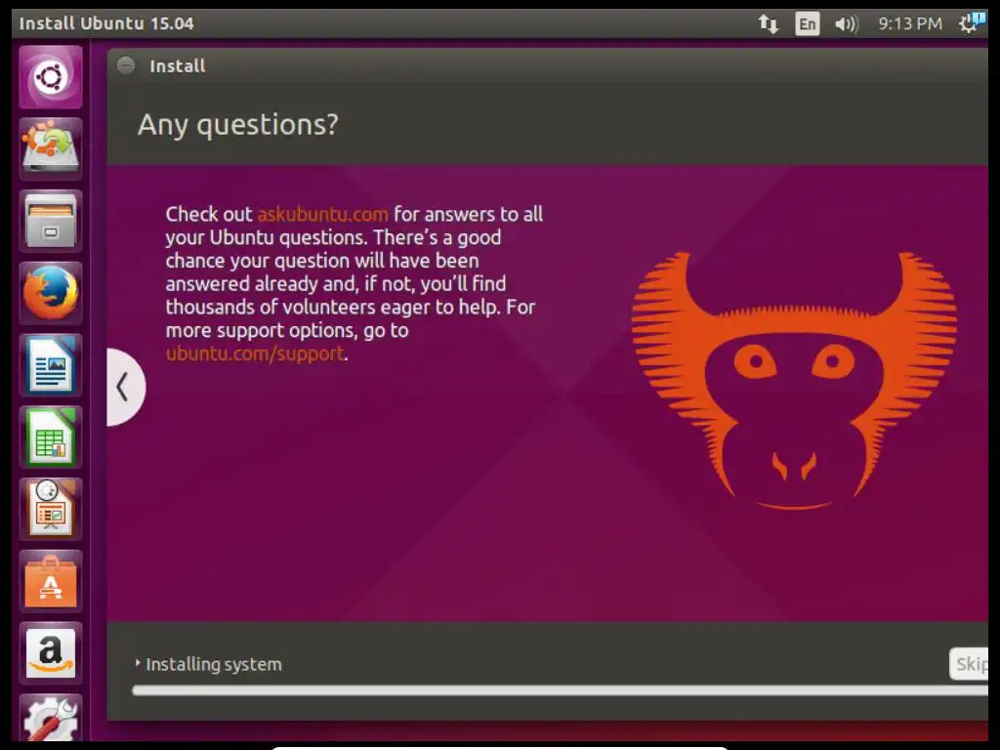
Task: Open the session gear menu
Action: (972, 23)
